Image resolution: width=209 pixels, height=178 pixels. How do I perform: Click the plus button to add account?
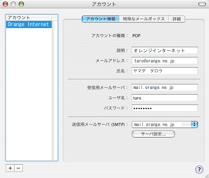(x=10, y=168)
